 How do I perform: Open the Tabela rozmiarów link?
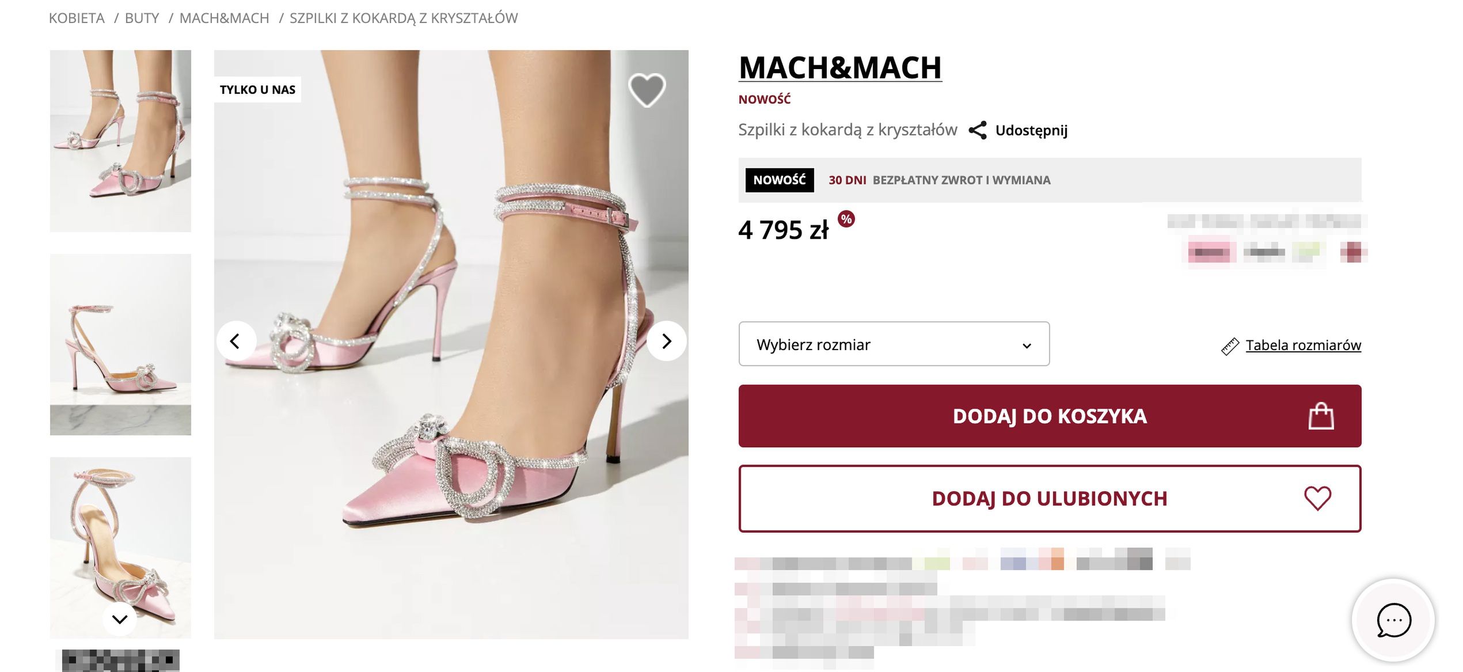[x=1303, y=346]
